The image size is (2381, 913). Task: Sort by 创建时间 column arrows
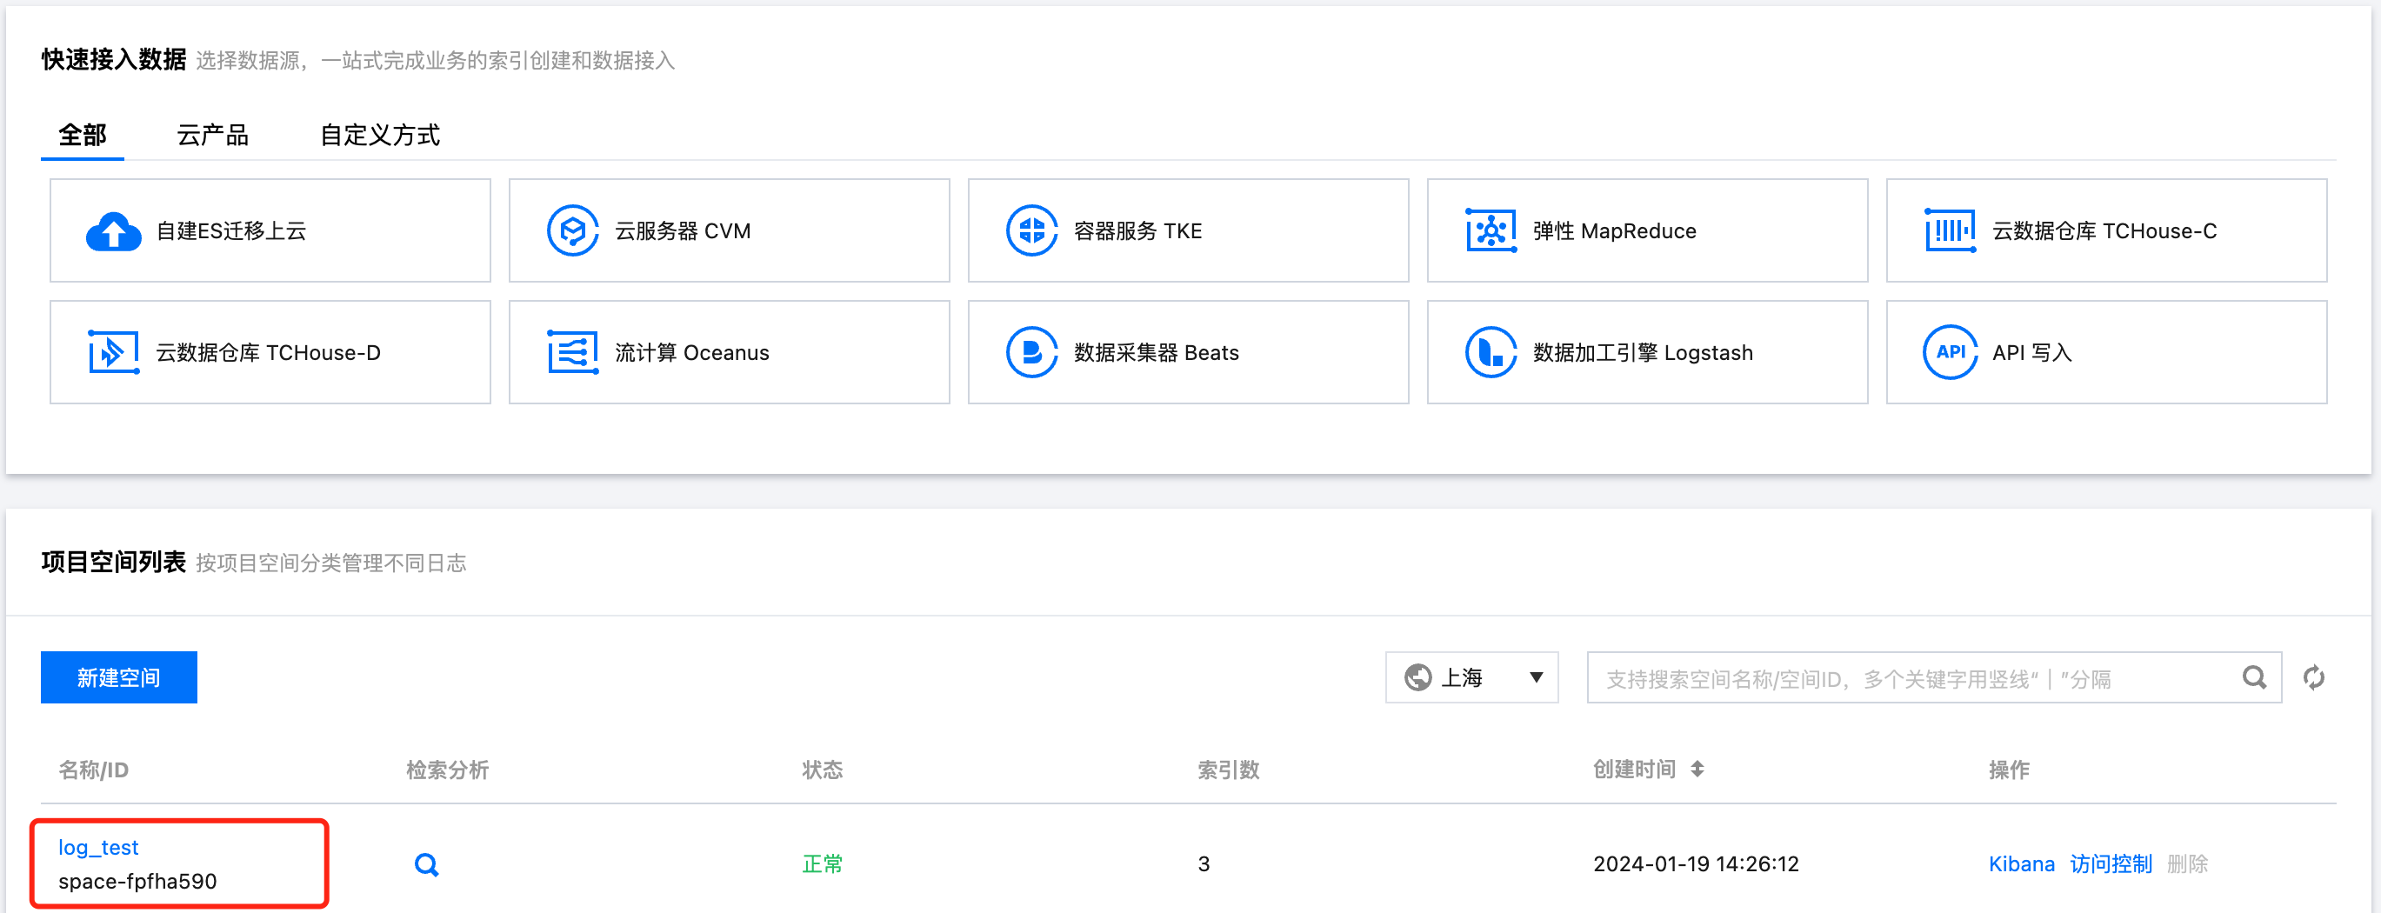click(x=1697, y=769)
